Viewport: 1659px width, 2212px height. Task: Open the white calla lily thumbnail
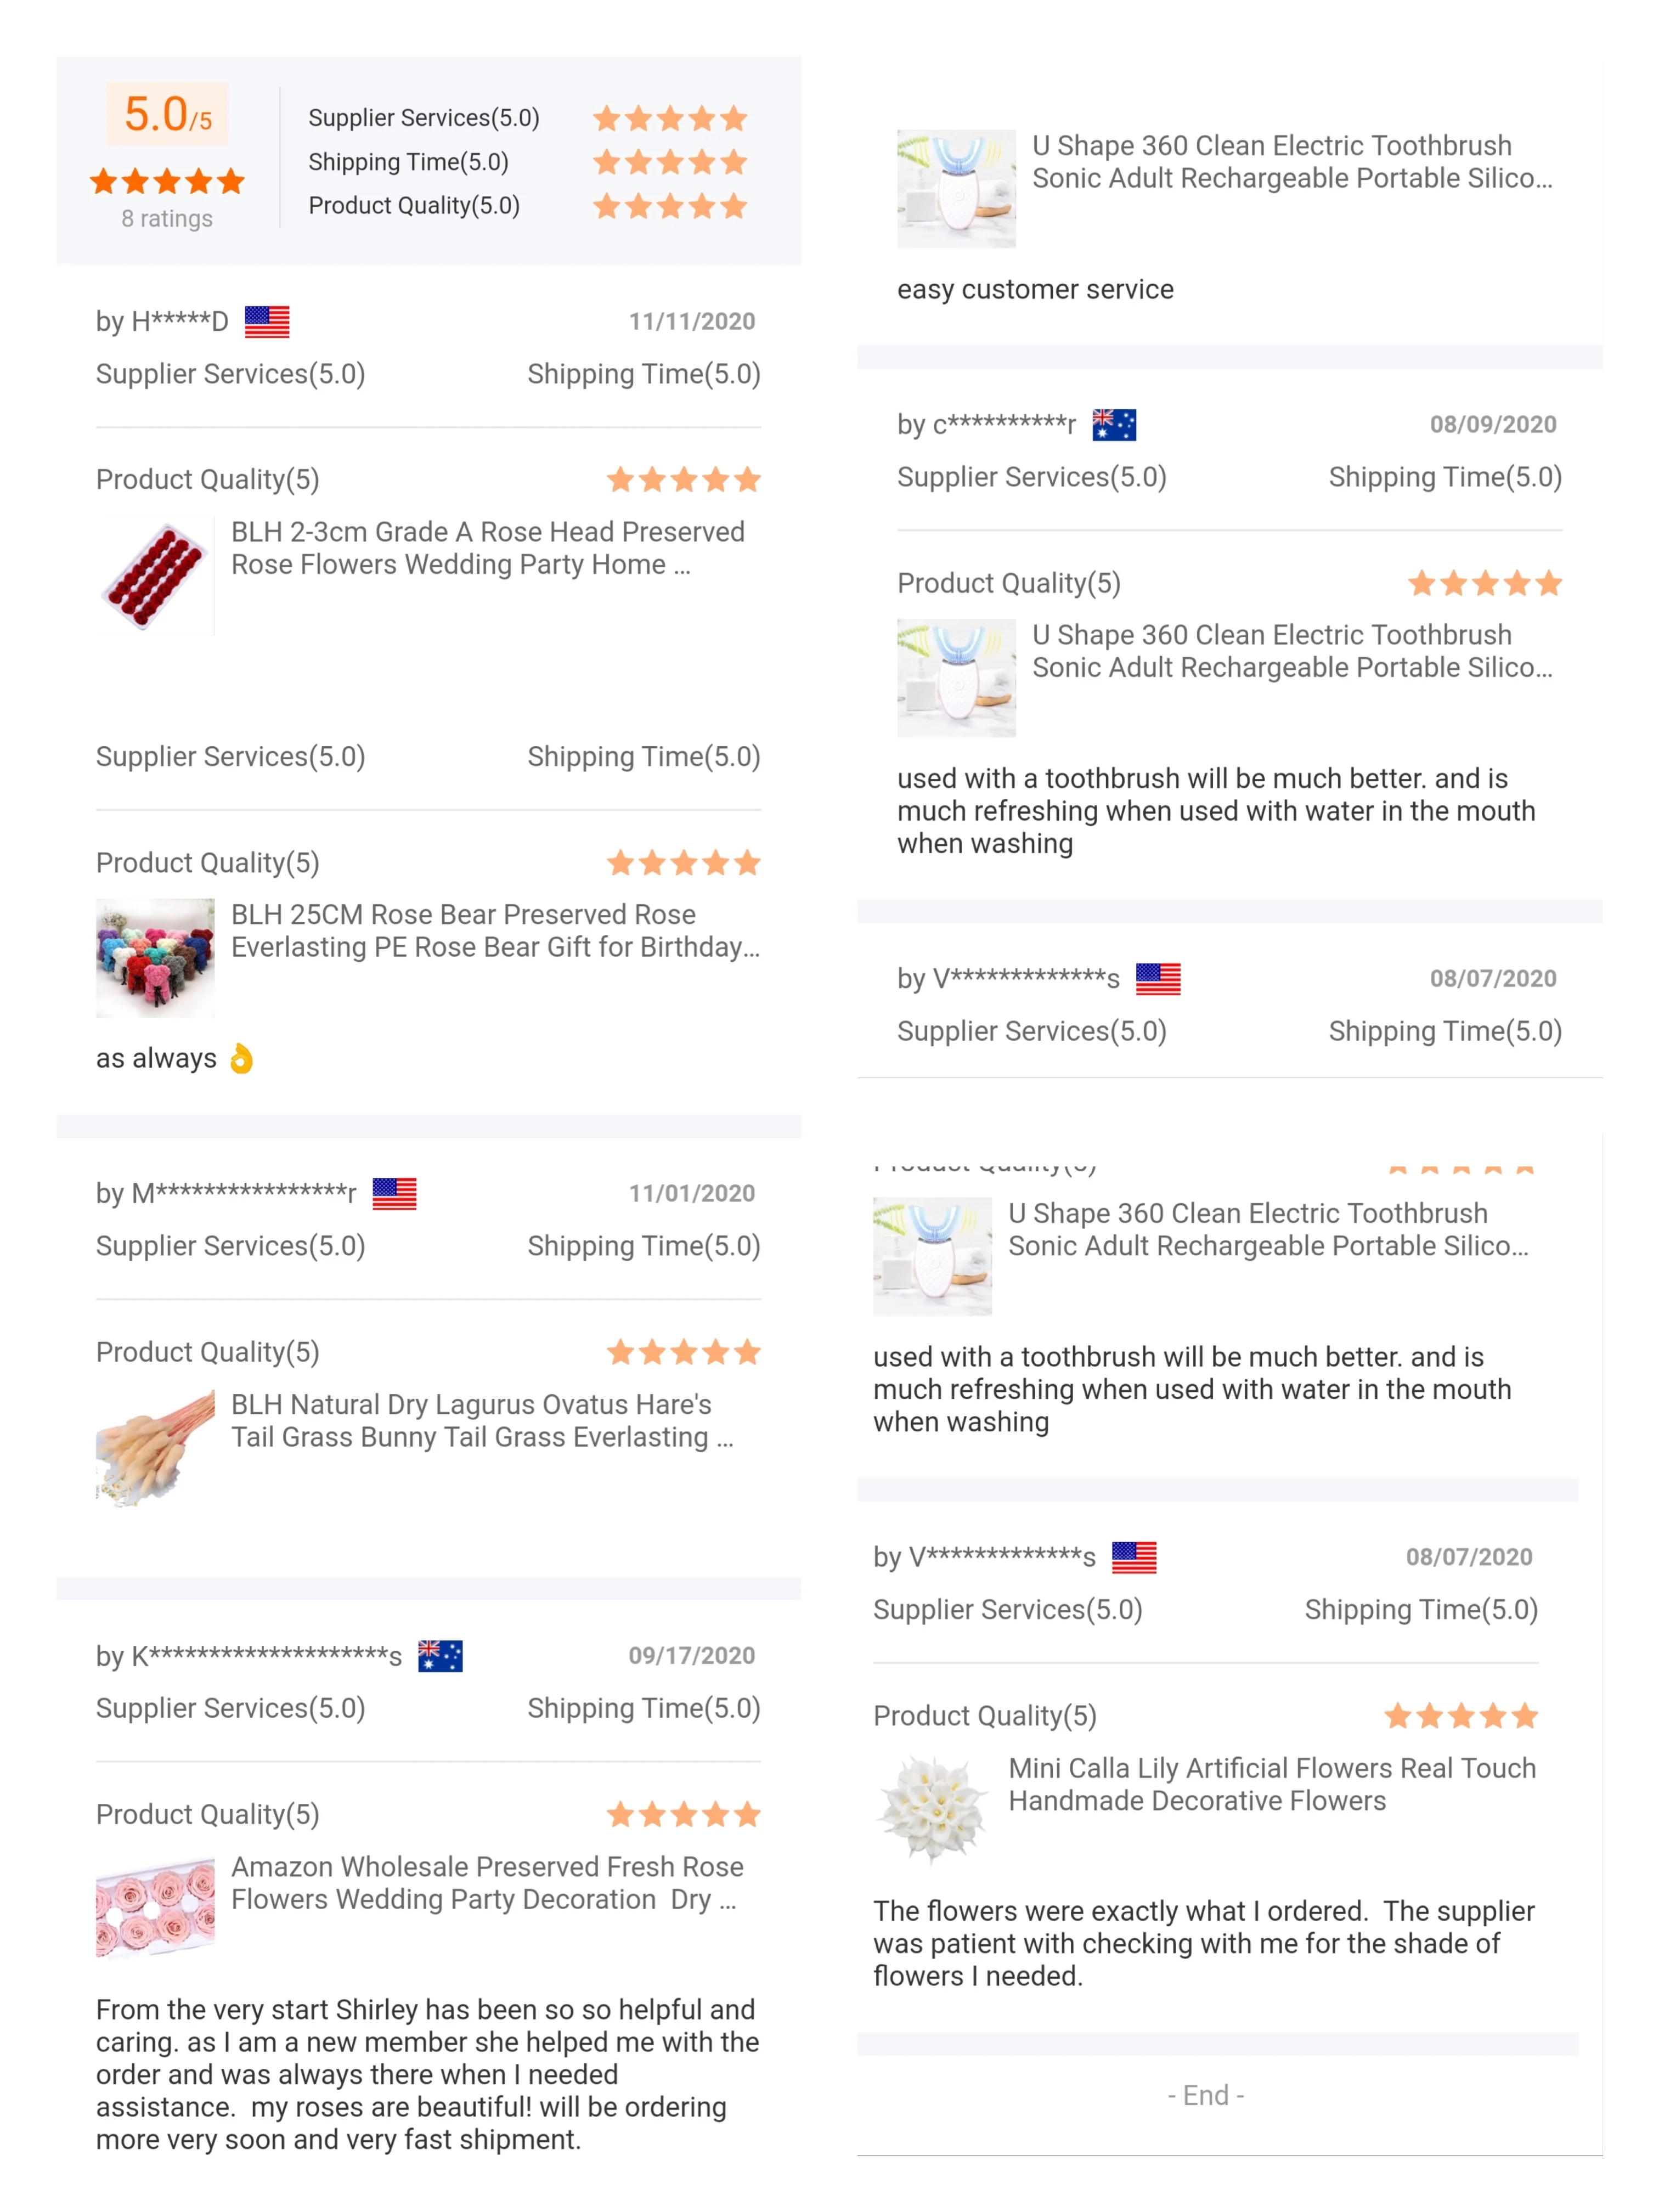point(932,1809)
